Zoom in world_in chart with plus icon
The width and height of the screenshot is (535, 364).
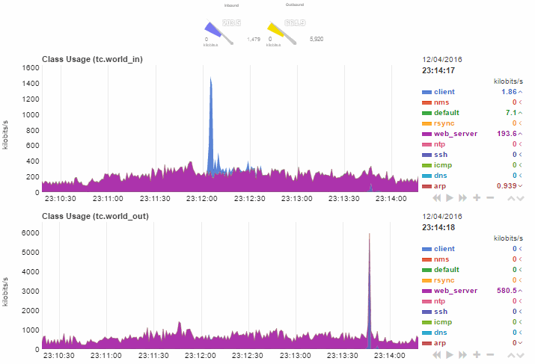(x=477, y=198)
